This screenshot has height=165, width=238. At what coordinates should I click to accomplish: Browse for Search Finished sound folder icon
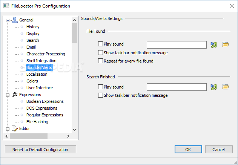point(226,87)
